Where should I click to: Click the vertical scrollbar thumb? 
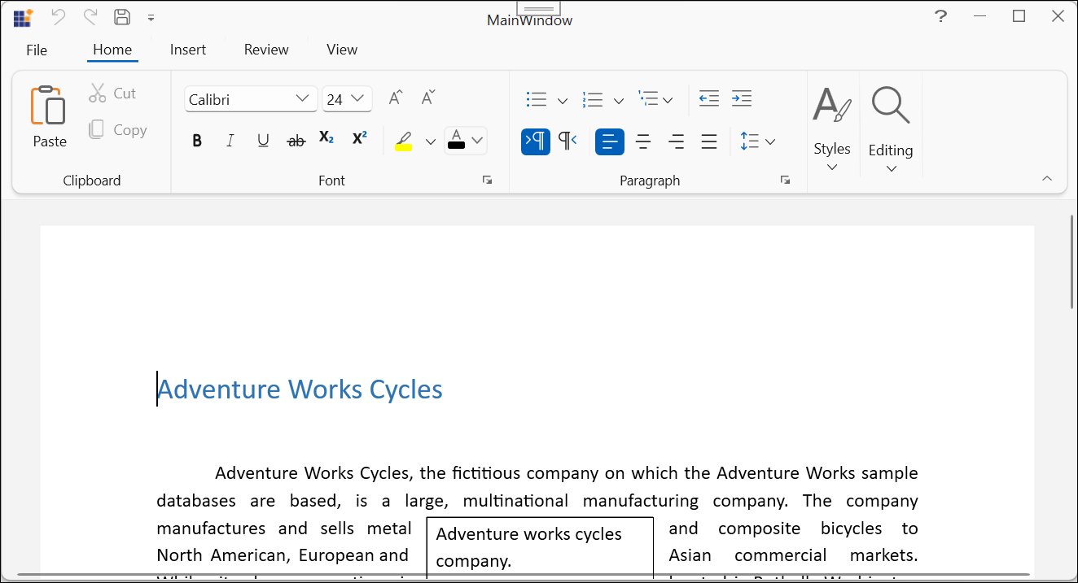[1072, 262]
